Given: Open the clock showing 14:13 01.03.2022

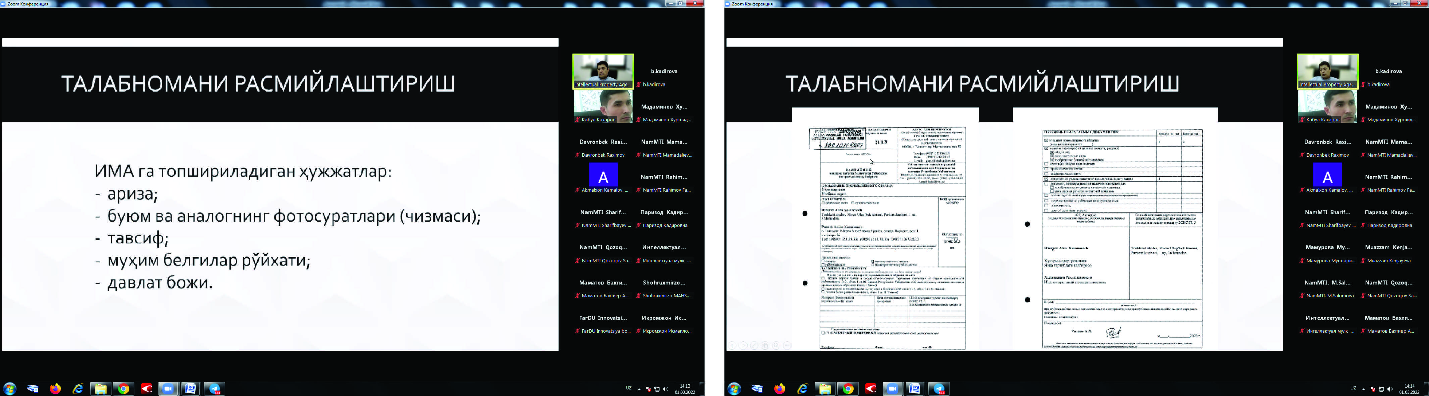Looking at the screenshot, I should [685, 389].
